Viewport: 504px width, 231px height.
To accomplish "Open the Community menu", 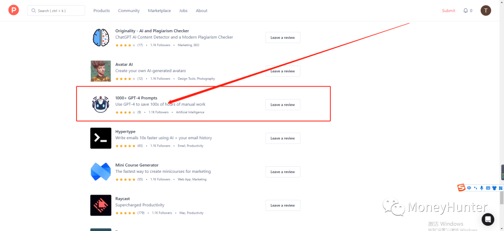I will pyautogui.click(x=129, y=11).
